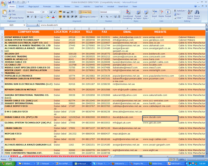Toggle Bold formatting
Viewport: 208px width, 166px height.
pos(27,17)
